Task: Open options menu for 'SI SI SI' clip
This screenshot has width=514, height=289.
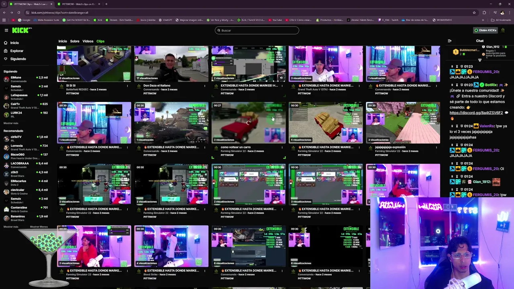Action: click(x=127, y=85)
